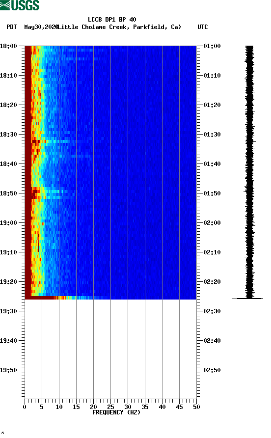Click the FREQUENCY (HZ) axis title
Screen dimensions: 271x438
click(x=116, y=412)
